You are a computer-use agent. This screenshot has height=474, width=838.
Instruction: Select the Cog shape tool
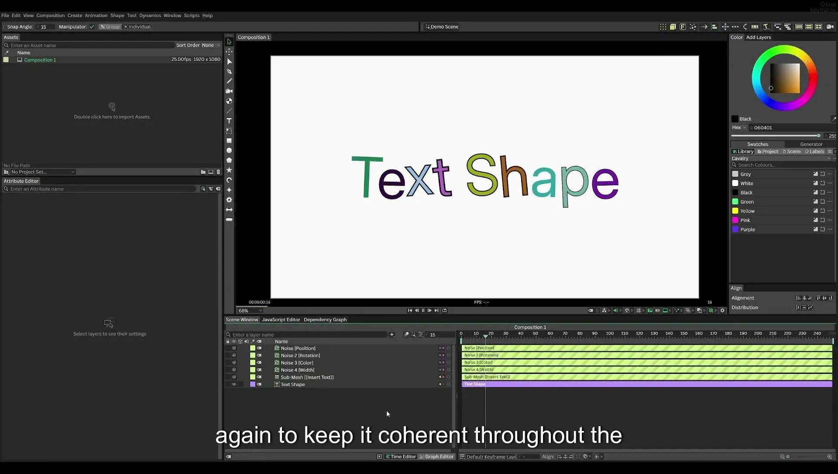click(229, 200)
